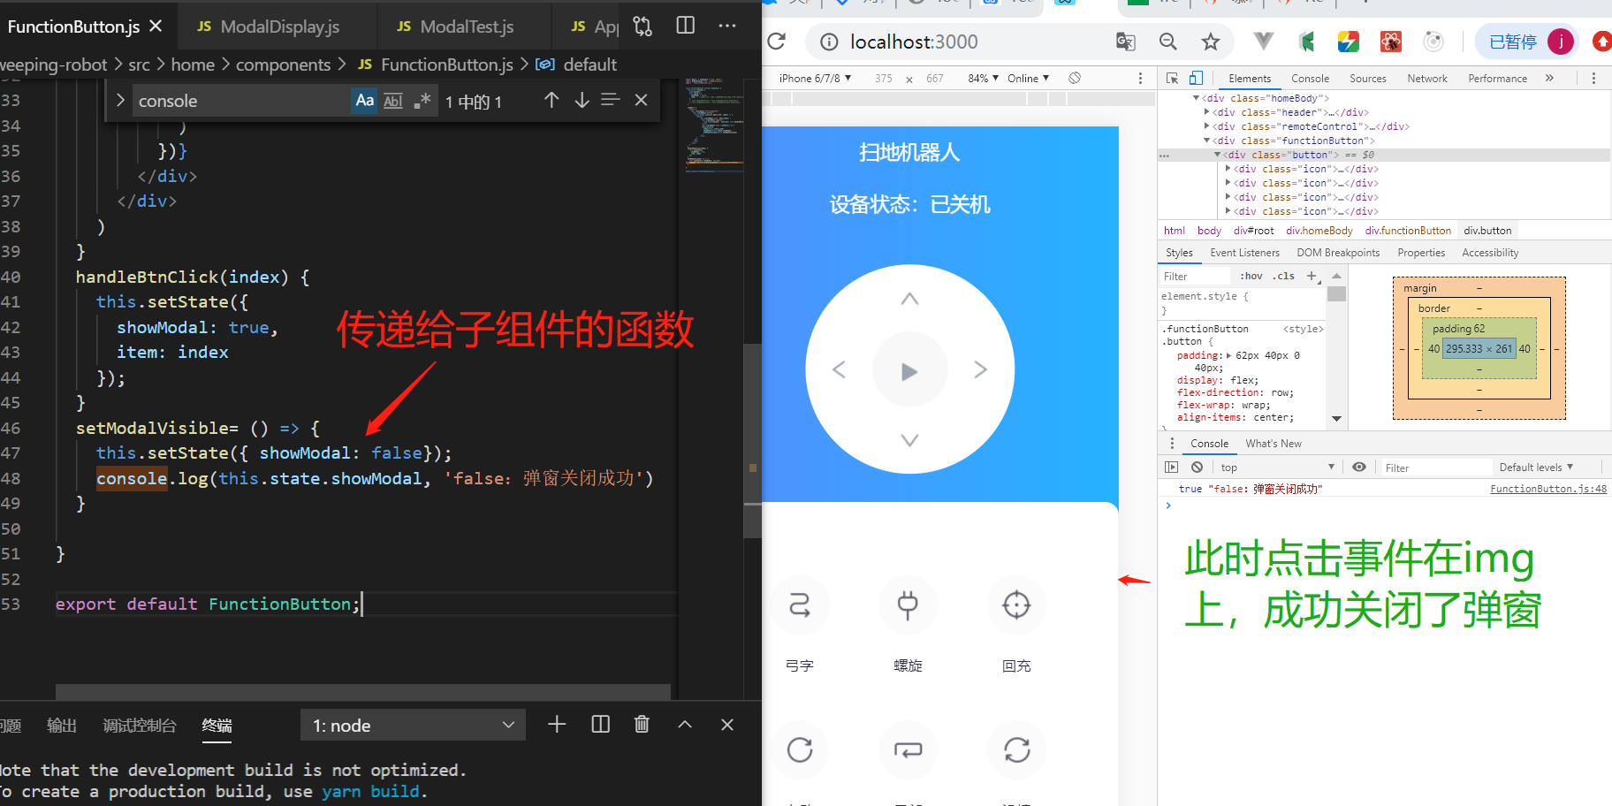
Task: Close the FunctionButton.js tab
Action: (156, 26)
